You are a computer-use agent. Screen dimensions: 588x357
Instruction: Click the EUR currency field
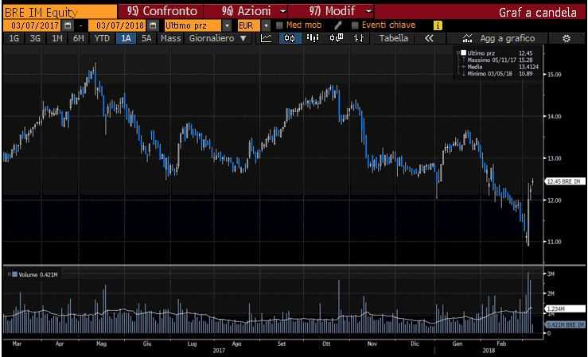click(248, 25)
